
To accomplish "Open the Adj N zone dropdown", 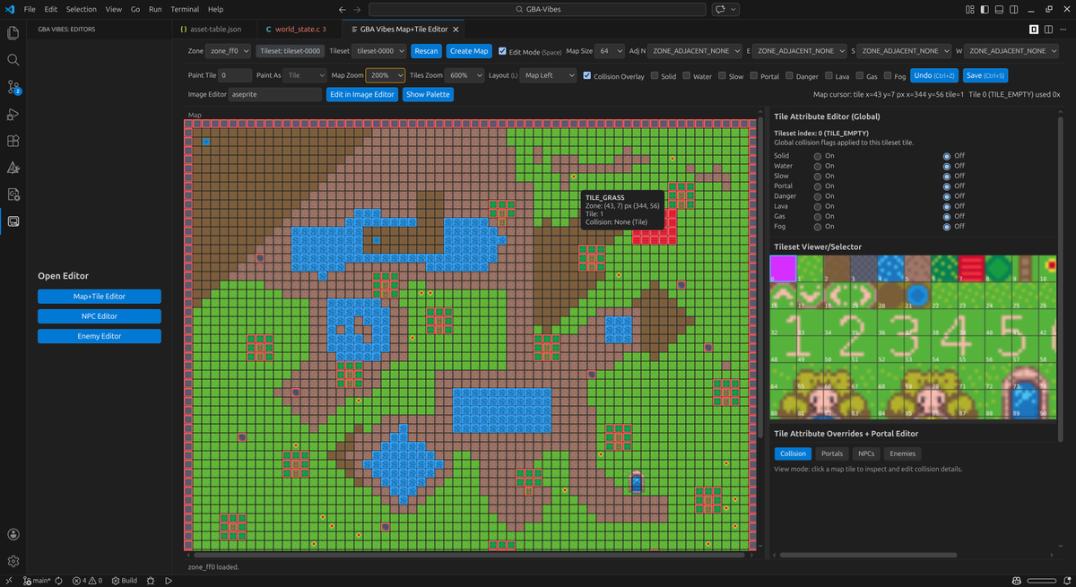I will 696,51.
